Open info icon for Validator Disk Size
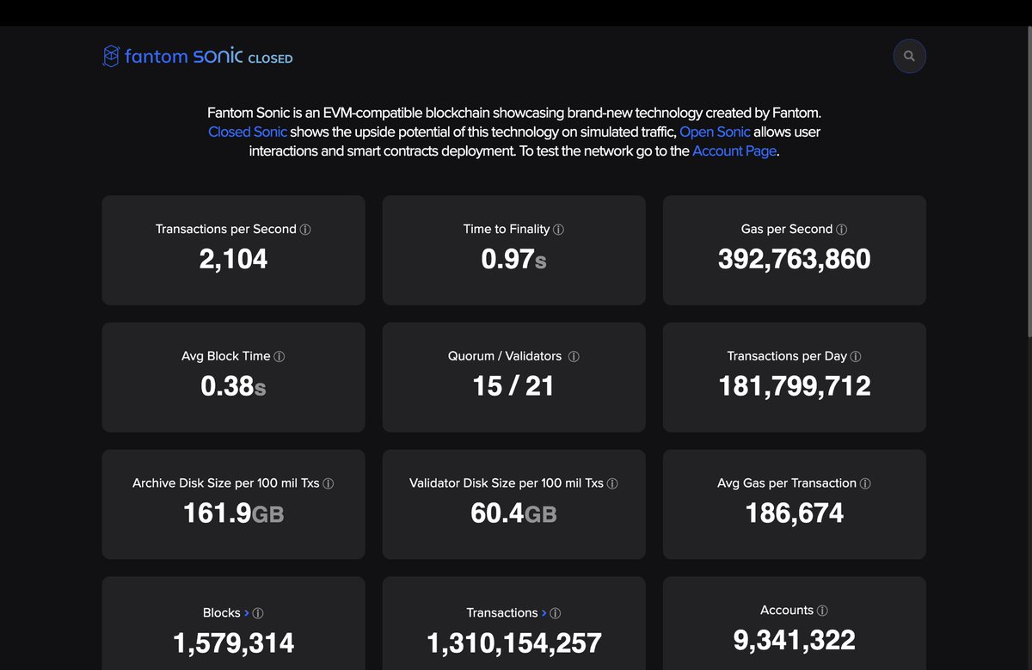1032x670 pixels. pyautogui.click(x=612, y=484)
